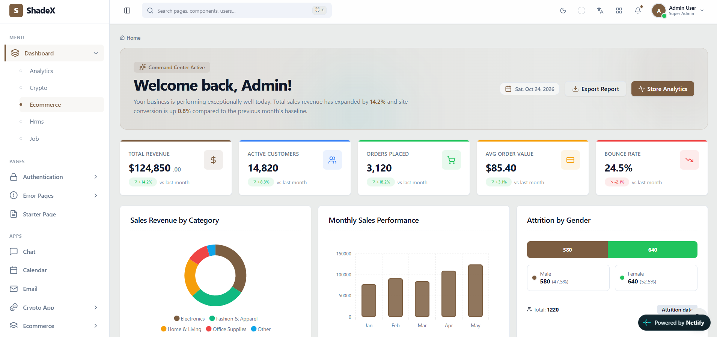The width and height of the screenshot is (717, 337).
Task: Switch to dark mode with moon icon
Action: 563,10
